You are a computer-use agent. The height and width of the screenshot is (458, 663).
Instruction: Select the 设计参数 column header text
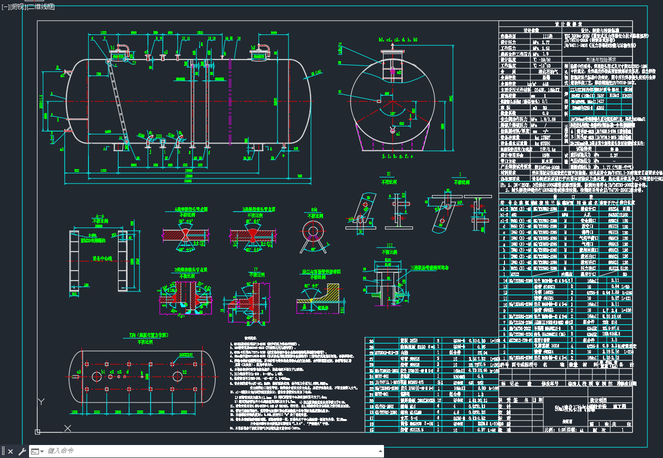click(x=530, y=30)
